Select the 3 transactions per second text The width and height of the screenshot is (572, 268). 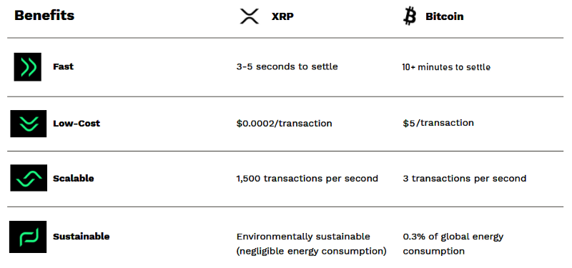coord(464,178)
